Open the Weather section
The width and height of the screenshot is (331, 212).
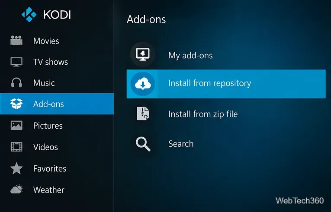57,190
